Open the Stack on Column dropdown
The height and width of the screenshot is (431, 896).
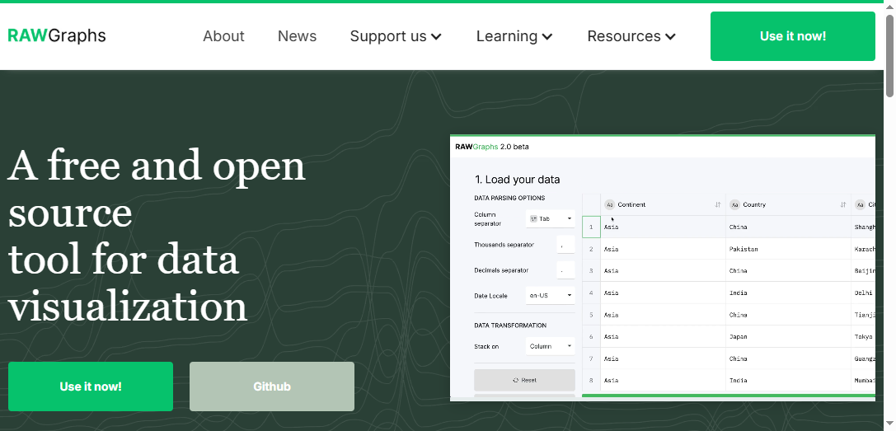551,346
